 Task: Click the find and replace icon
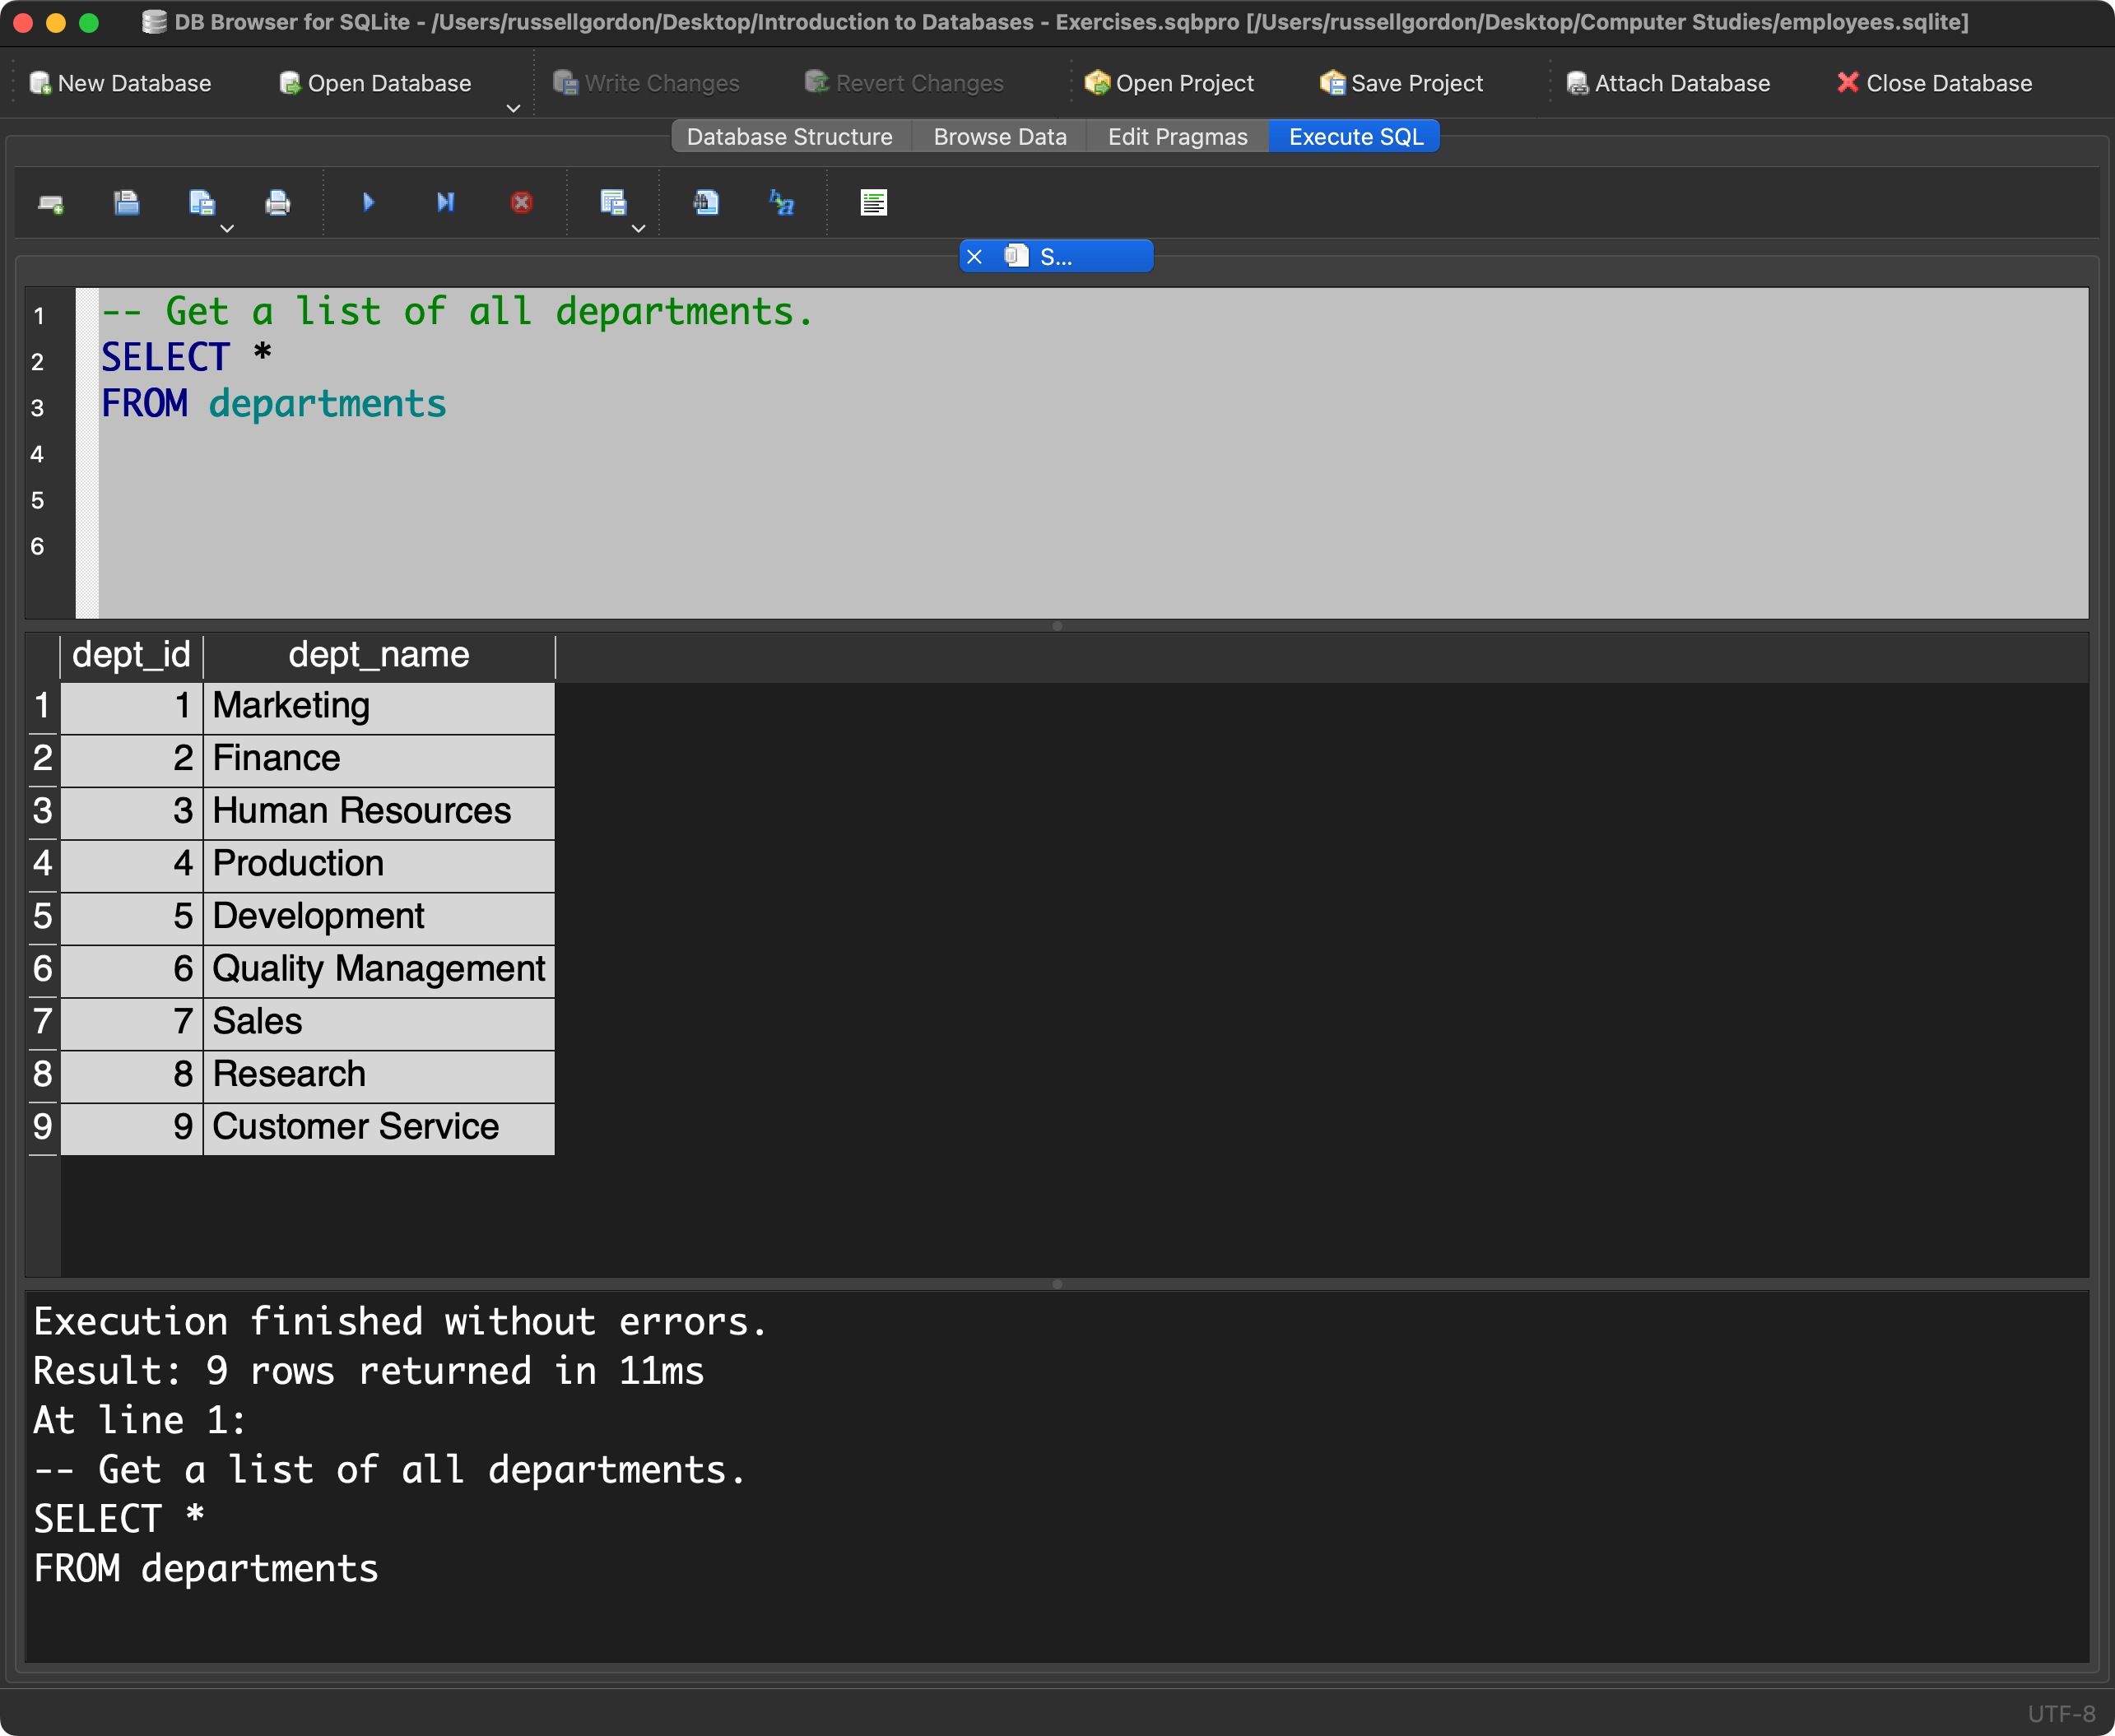point(781,203)
